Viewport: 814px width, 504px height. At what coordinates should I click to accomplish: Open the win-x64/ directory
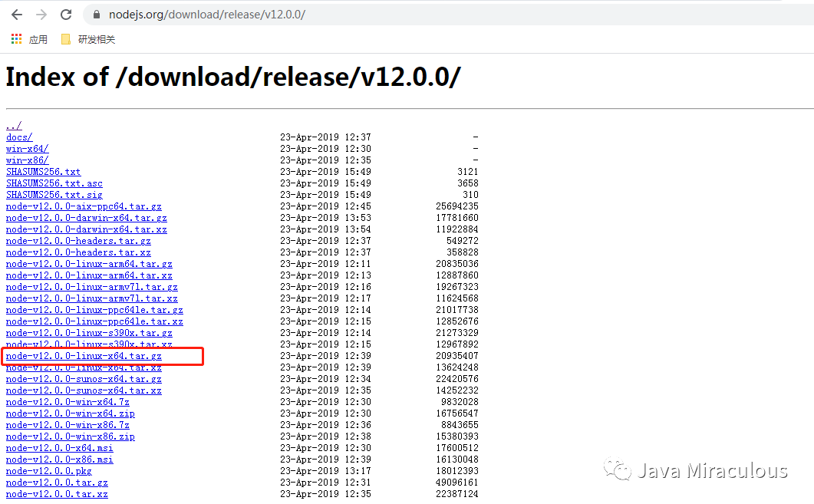click(27, 149)
